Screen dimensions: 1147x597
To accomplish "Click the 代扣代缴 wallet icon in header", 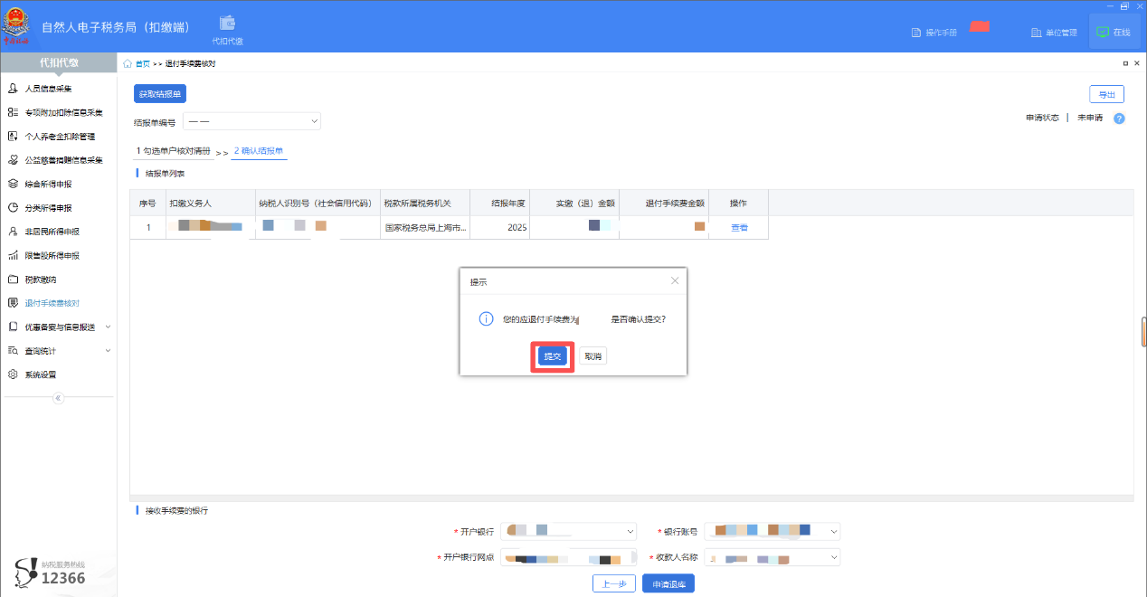I will pyautogui.click(x=227, y=24).
